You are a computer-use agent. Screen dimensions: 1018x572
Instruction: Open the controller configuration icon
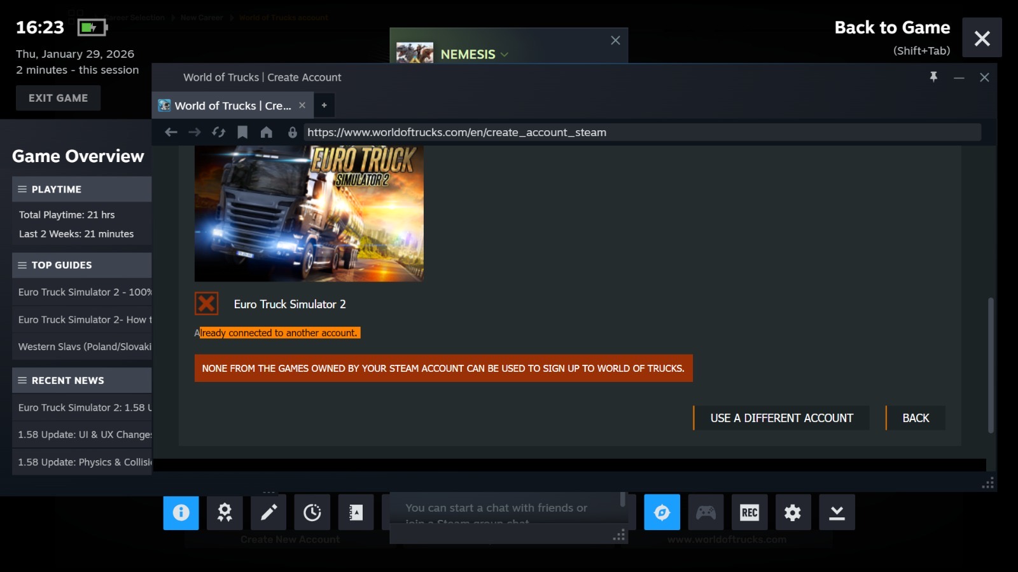tap(706, 512)
